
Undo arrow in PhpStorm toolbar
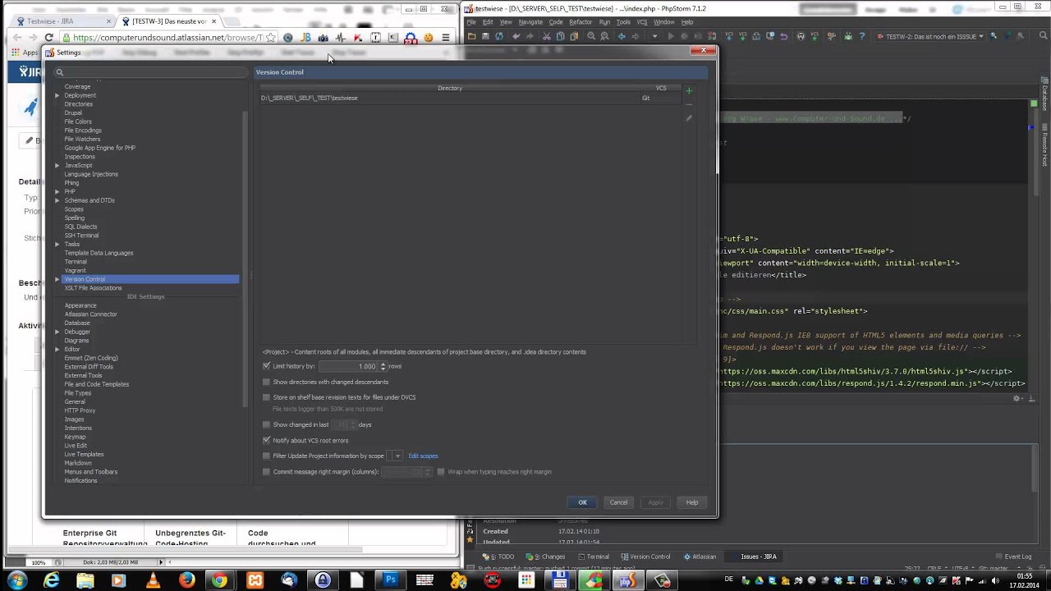(x=516, y=36)
